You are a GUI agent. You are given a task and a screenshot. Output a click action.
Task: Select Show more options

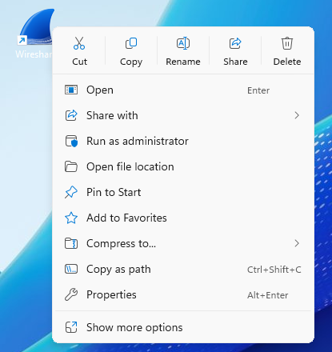coord(183,327)
